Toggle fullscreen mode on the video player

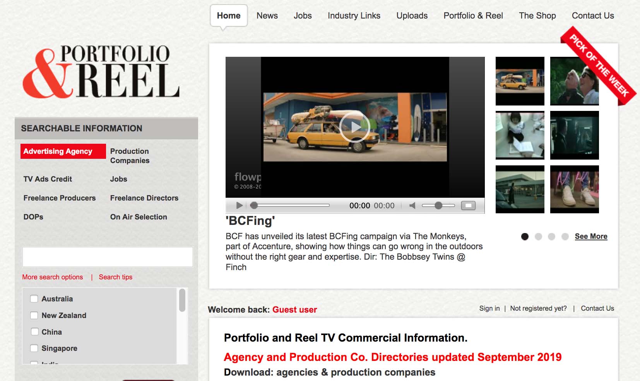click(468, 206)
